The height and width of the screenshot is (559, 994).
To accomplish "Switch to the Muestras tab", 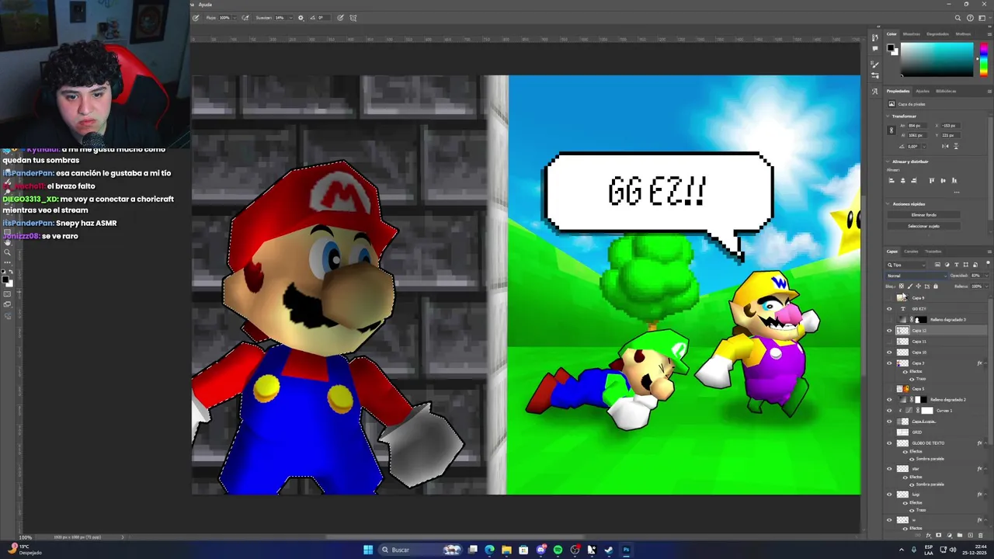I will point(912,33).
